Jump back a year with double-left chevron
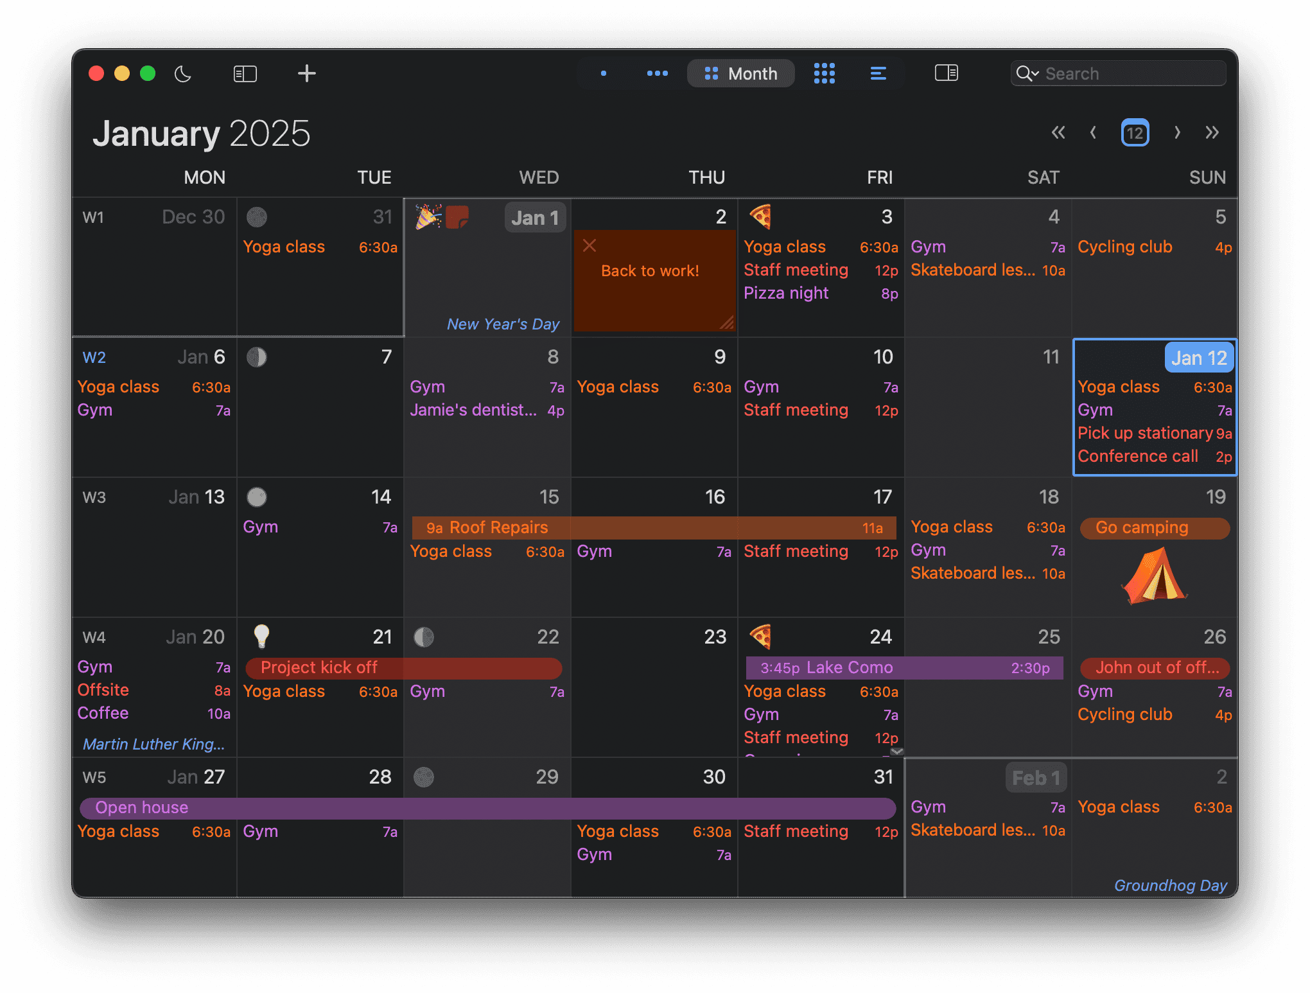 pos(1058,133)
